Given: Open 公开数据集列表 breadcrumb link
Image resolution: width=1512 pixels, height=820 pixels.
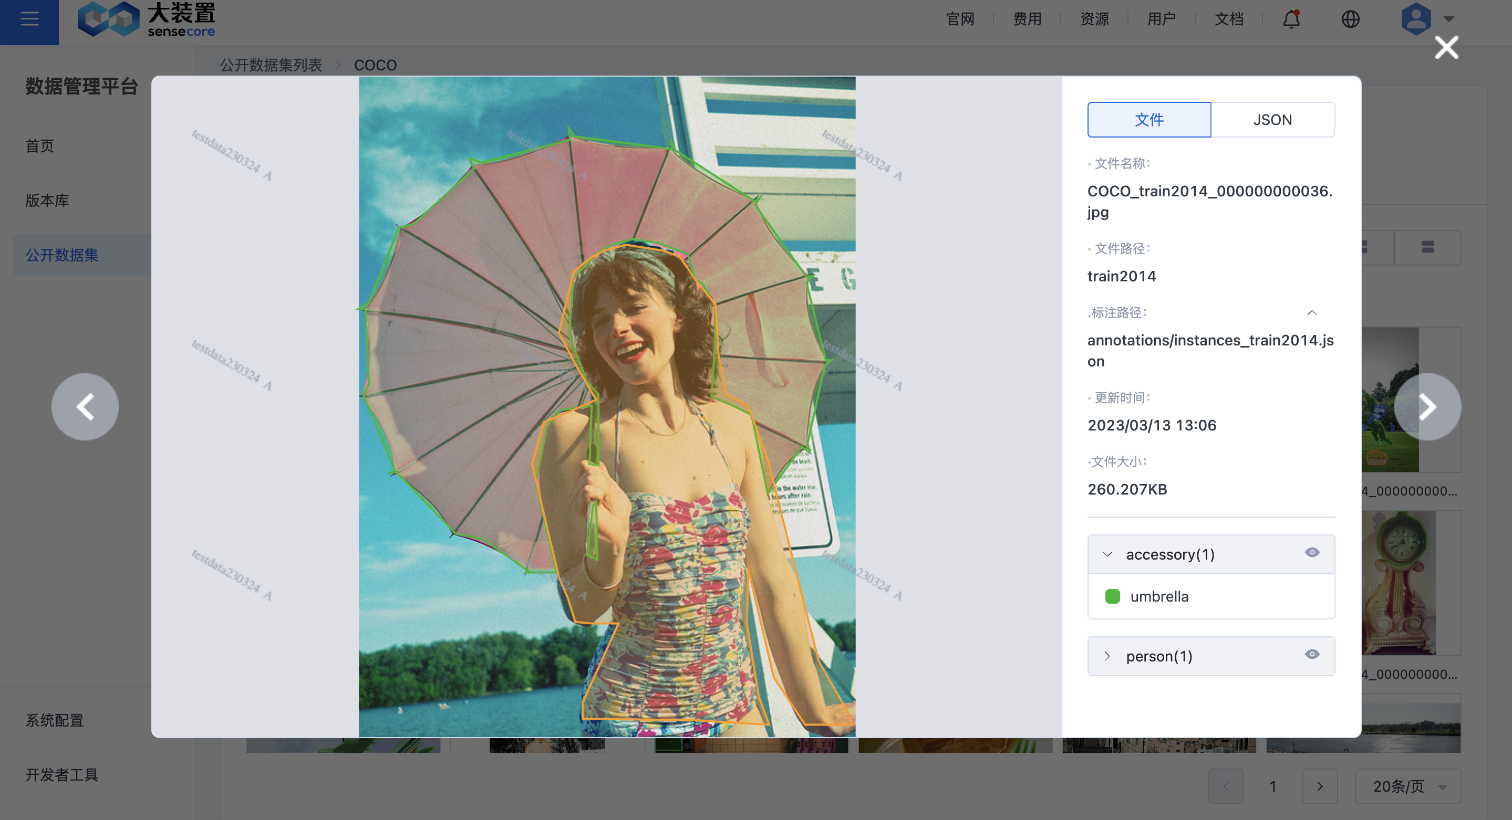Looking at the screenshot, I should point(271,65).
